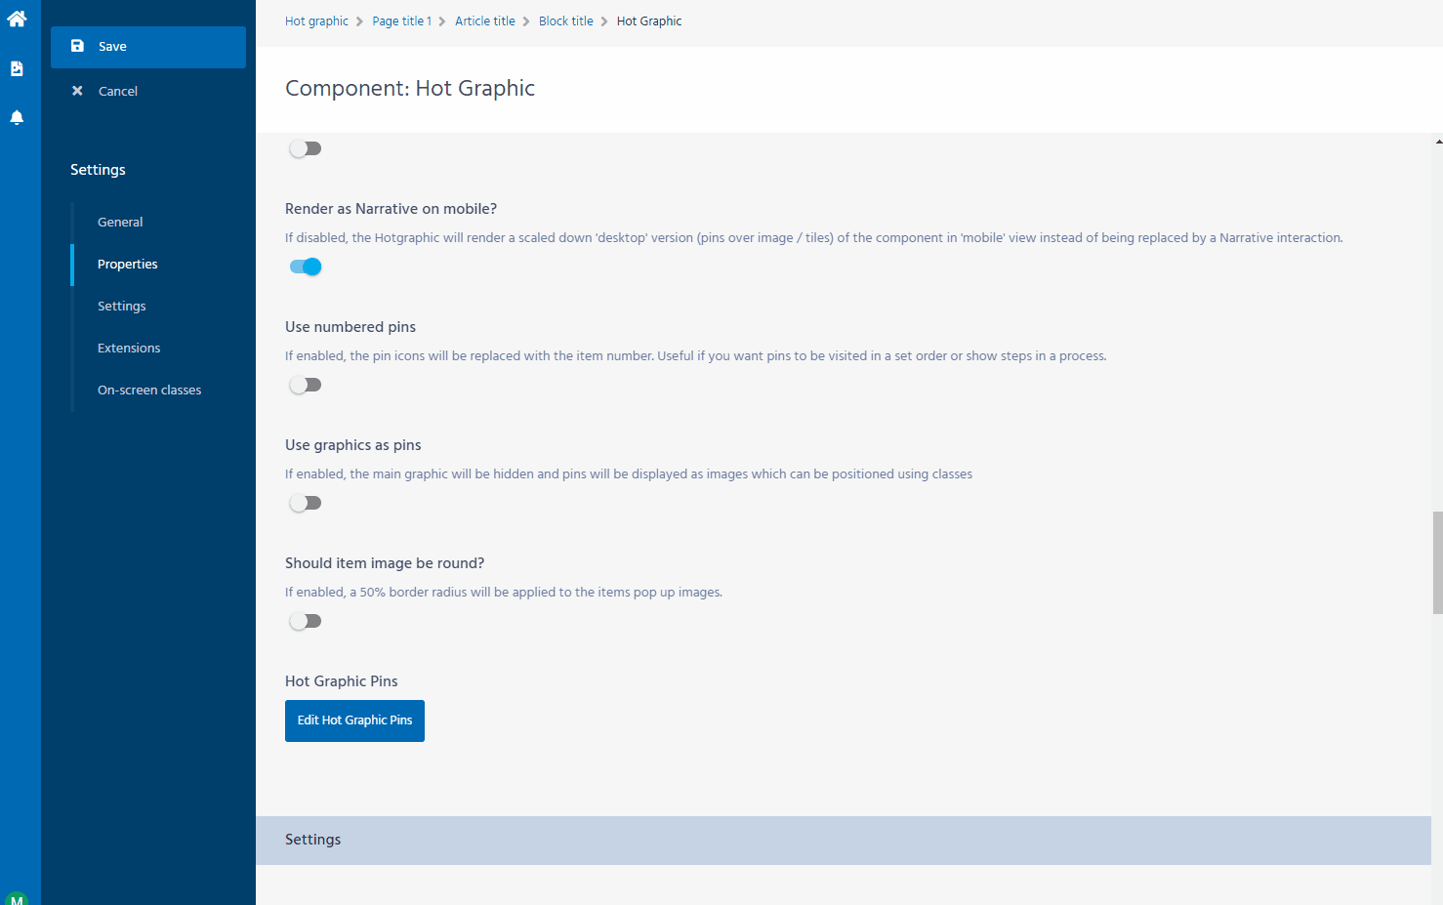Image resolution: width=1443 pixels, height=905 pixels.
Task: Enable 'Use numbered pins'
Action: coord(305,384)
